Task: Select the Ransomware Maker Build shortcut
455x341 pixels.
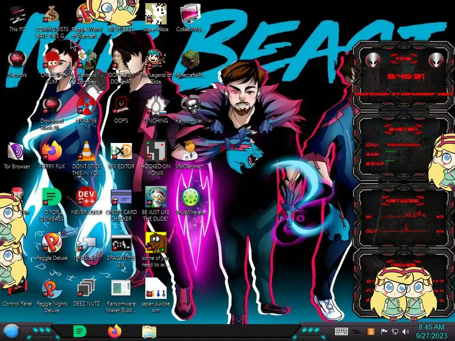Action: coord(121,296)
